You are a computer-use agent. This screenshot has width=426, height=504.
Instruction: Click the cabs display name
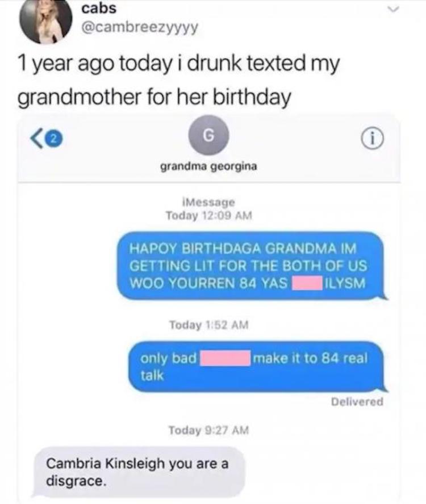[99, 8]
